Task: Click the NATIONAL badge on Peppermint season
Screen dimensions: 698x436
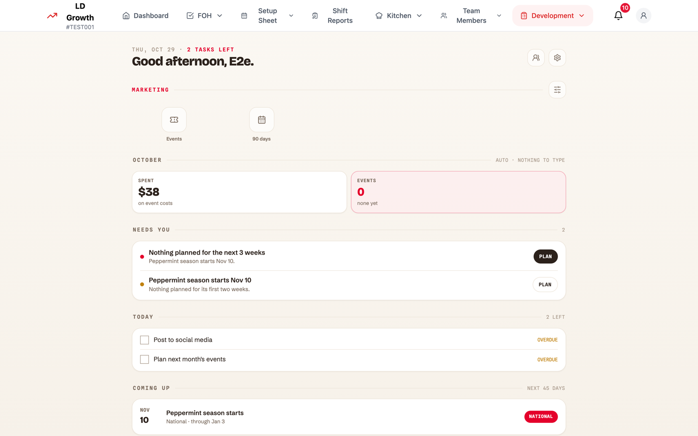Action: coord(541,417)
